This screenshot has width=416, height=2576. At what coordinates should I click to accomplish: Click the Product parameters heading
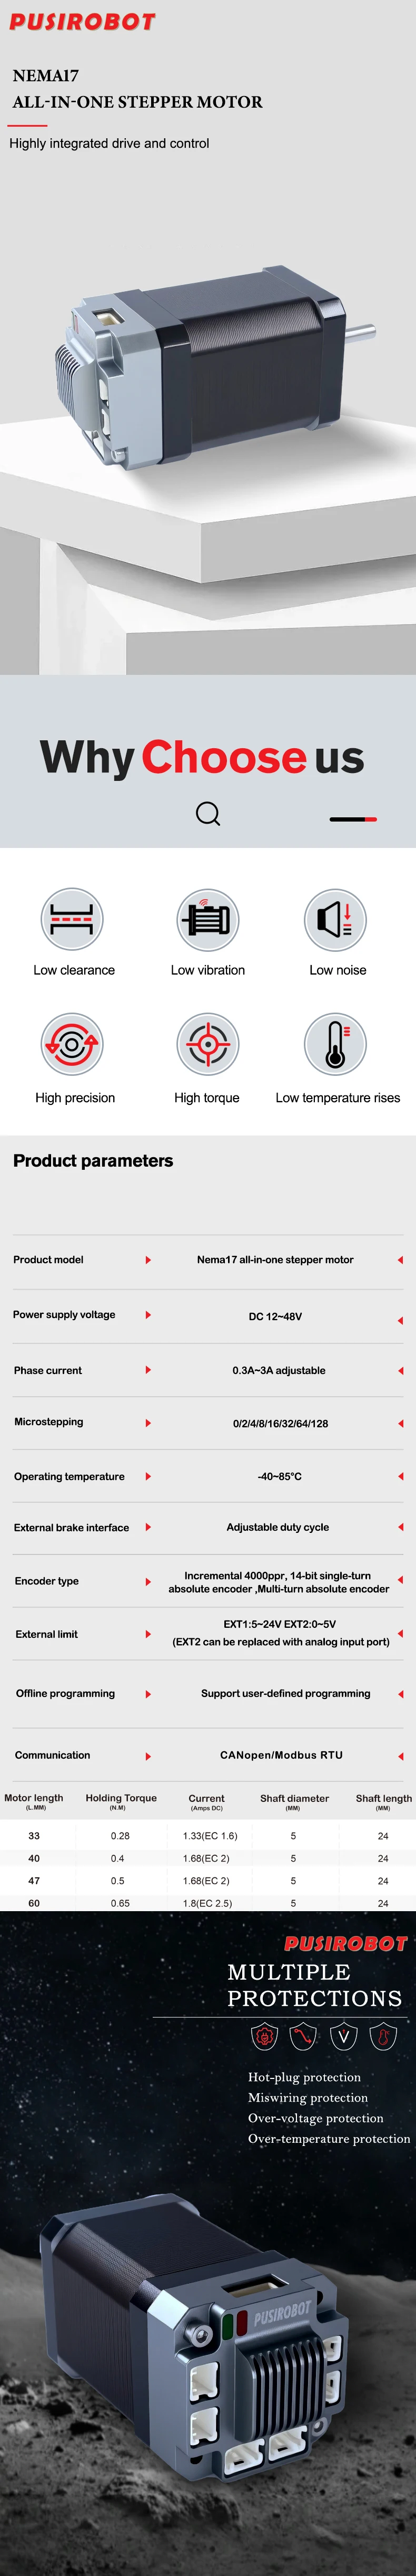(93, 1161)
